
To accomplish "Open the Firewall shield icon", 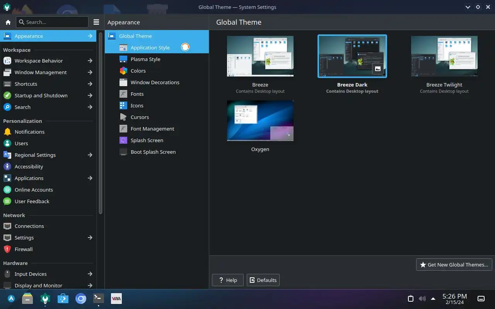I will click(7, 249).
